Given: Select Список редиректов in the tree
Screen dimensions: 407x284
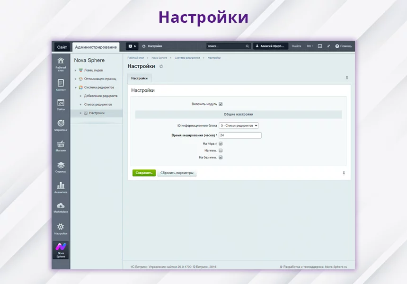Looking at the screenshot, I should click(x=98, y=104).
